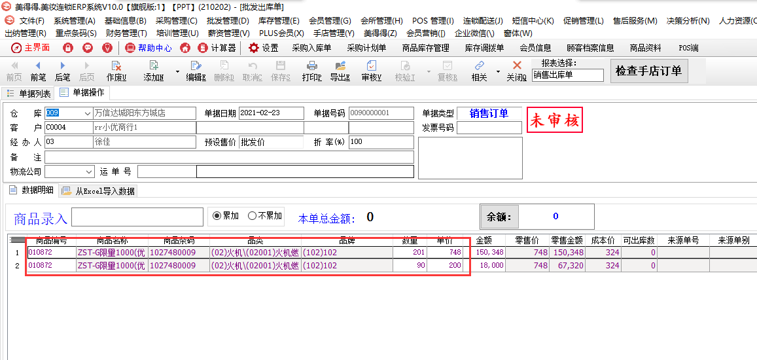Open 帮助中心 help center
The width and height of the screenshot is (757, 360).
coord(148,48)
